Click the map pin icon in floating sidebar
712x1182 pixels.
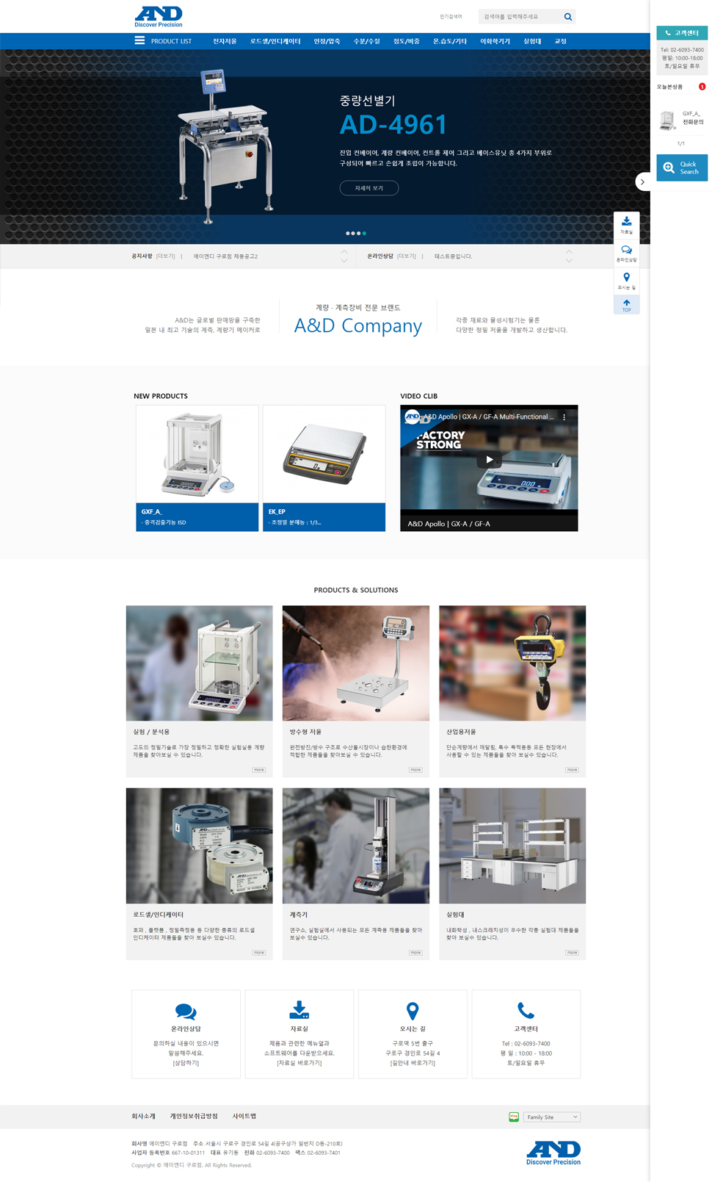626,278
